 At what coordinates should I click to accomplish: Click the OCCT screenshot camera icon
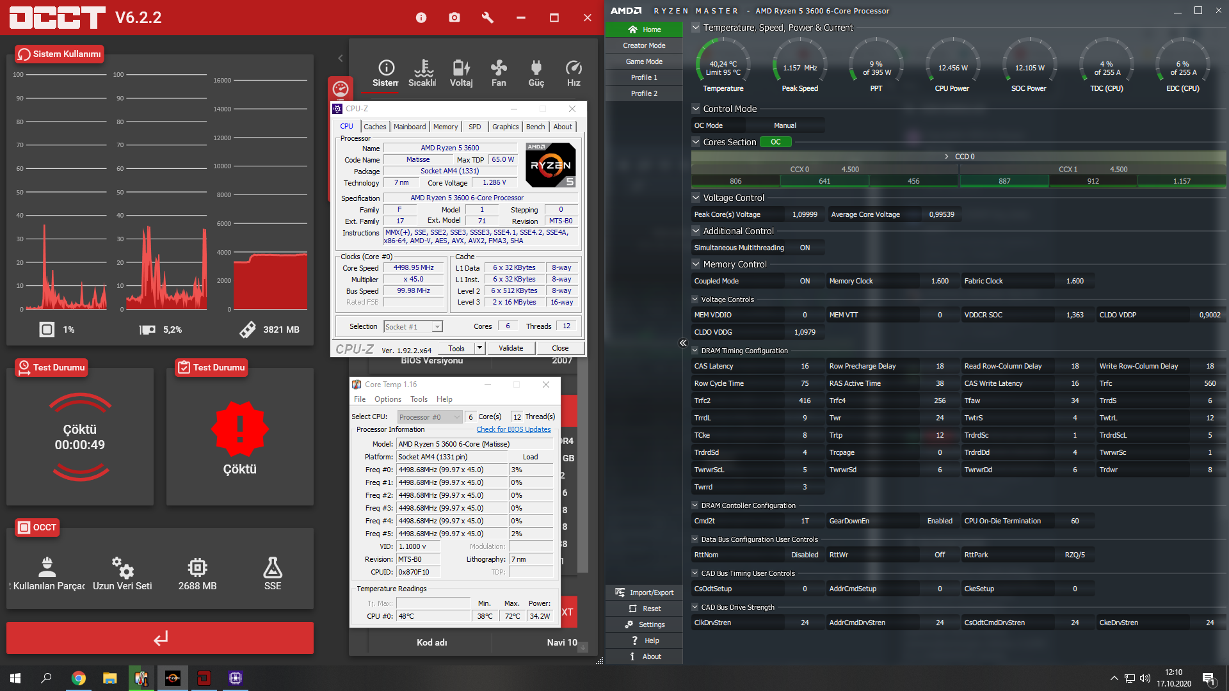[x=454, y=18]
